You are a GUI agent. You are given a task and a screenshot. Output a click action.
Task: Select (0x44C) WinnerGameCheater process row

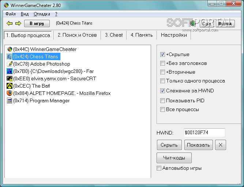tap(45, 49)
